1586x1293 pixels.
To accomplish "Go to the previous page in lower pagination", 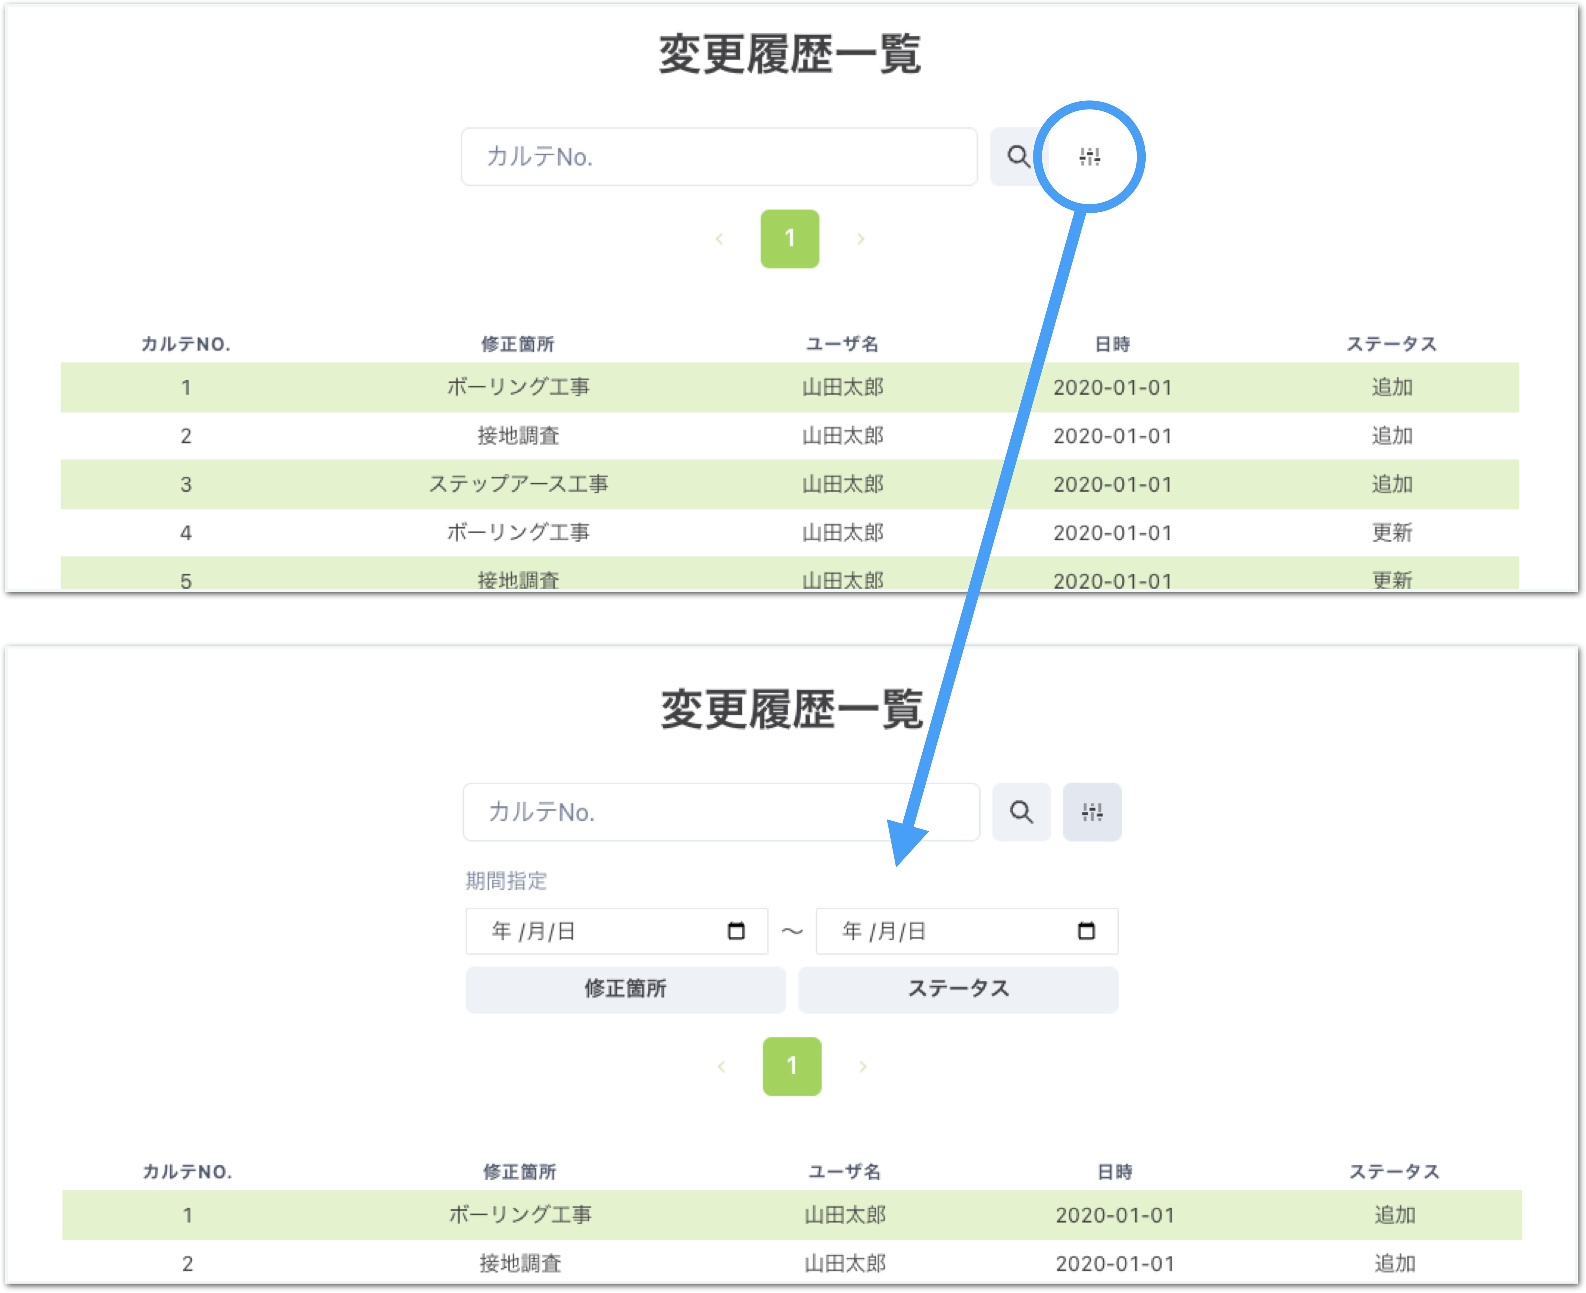I will tap(721, 1066).
